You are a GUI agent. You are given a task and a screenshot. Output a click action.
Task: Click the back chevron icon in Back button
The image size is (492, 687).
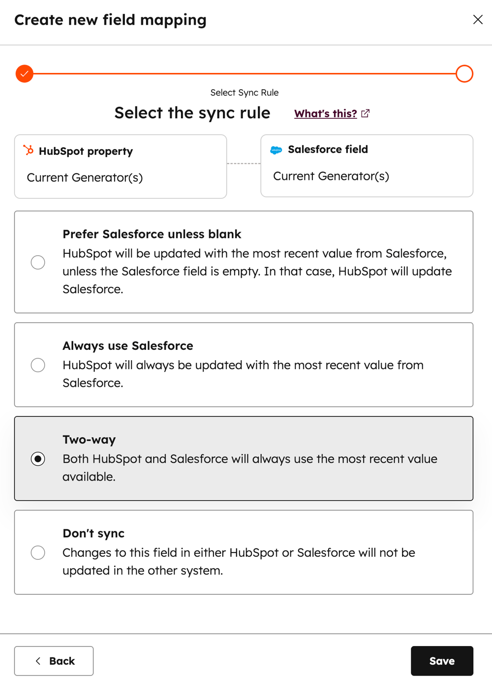point(38,660)
